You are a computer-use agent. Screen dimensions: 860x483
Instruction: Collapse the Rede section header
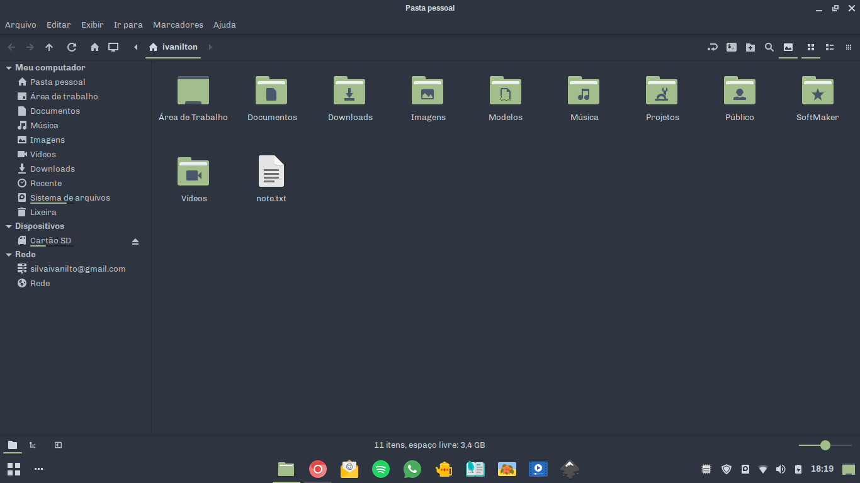click(9, 255)
